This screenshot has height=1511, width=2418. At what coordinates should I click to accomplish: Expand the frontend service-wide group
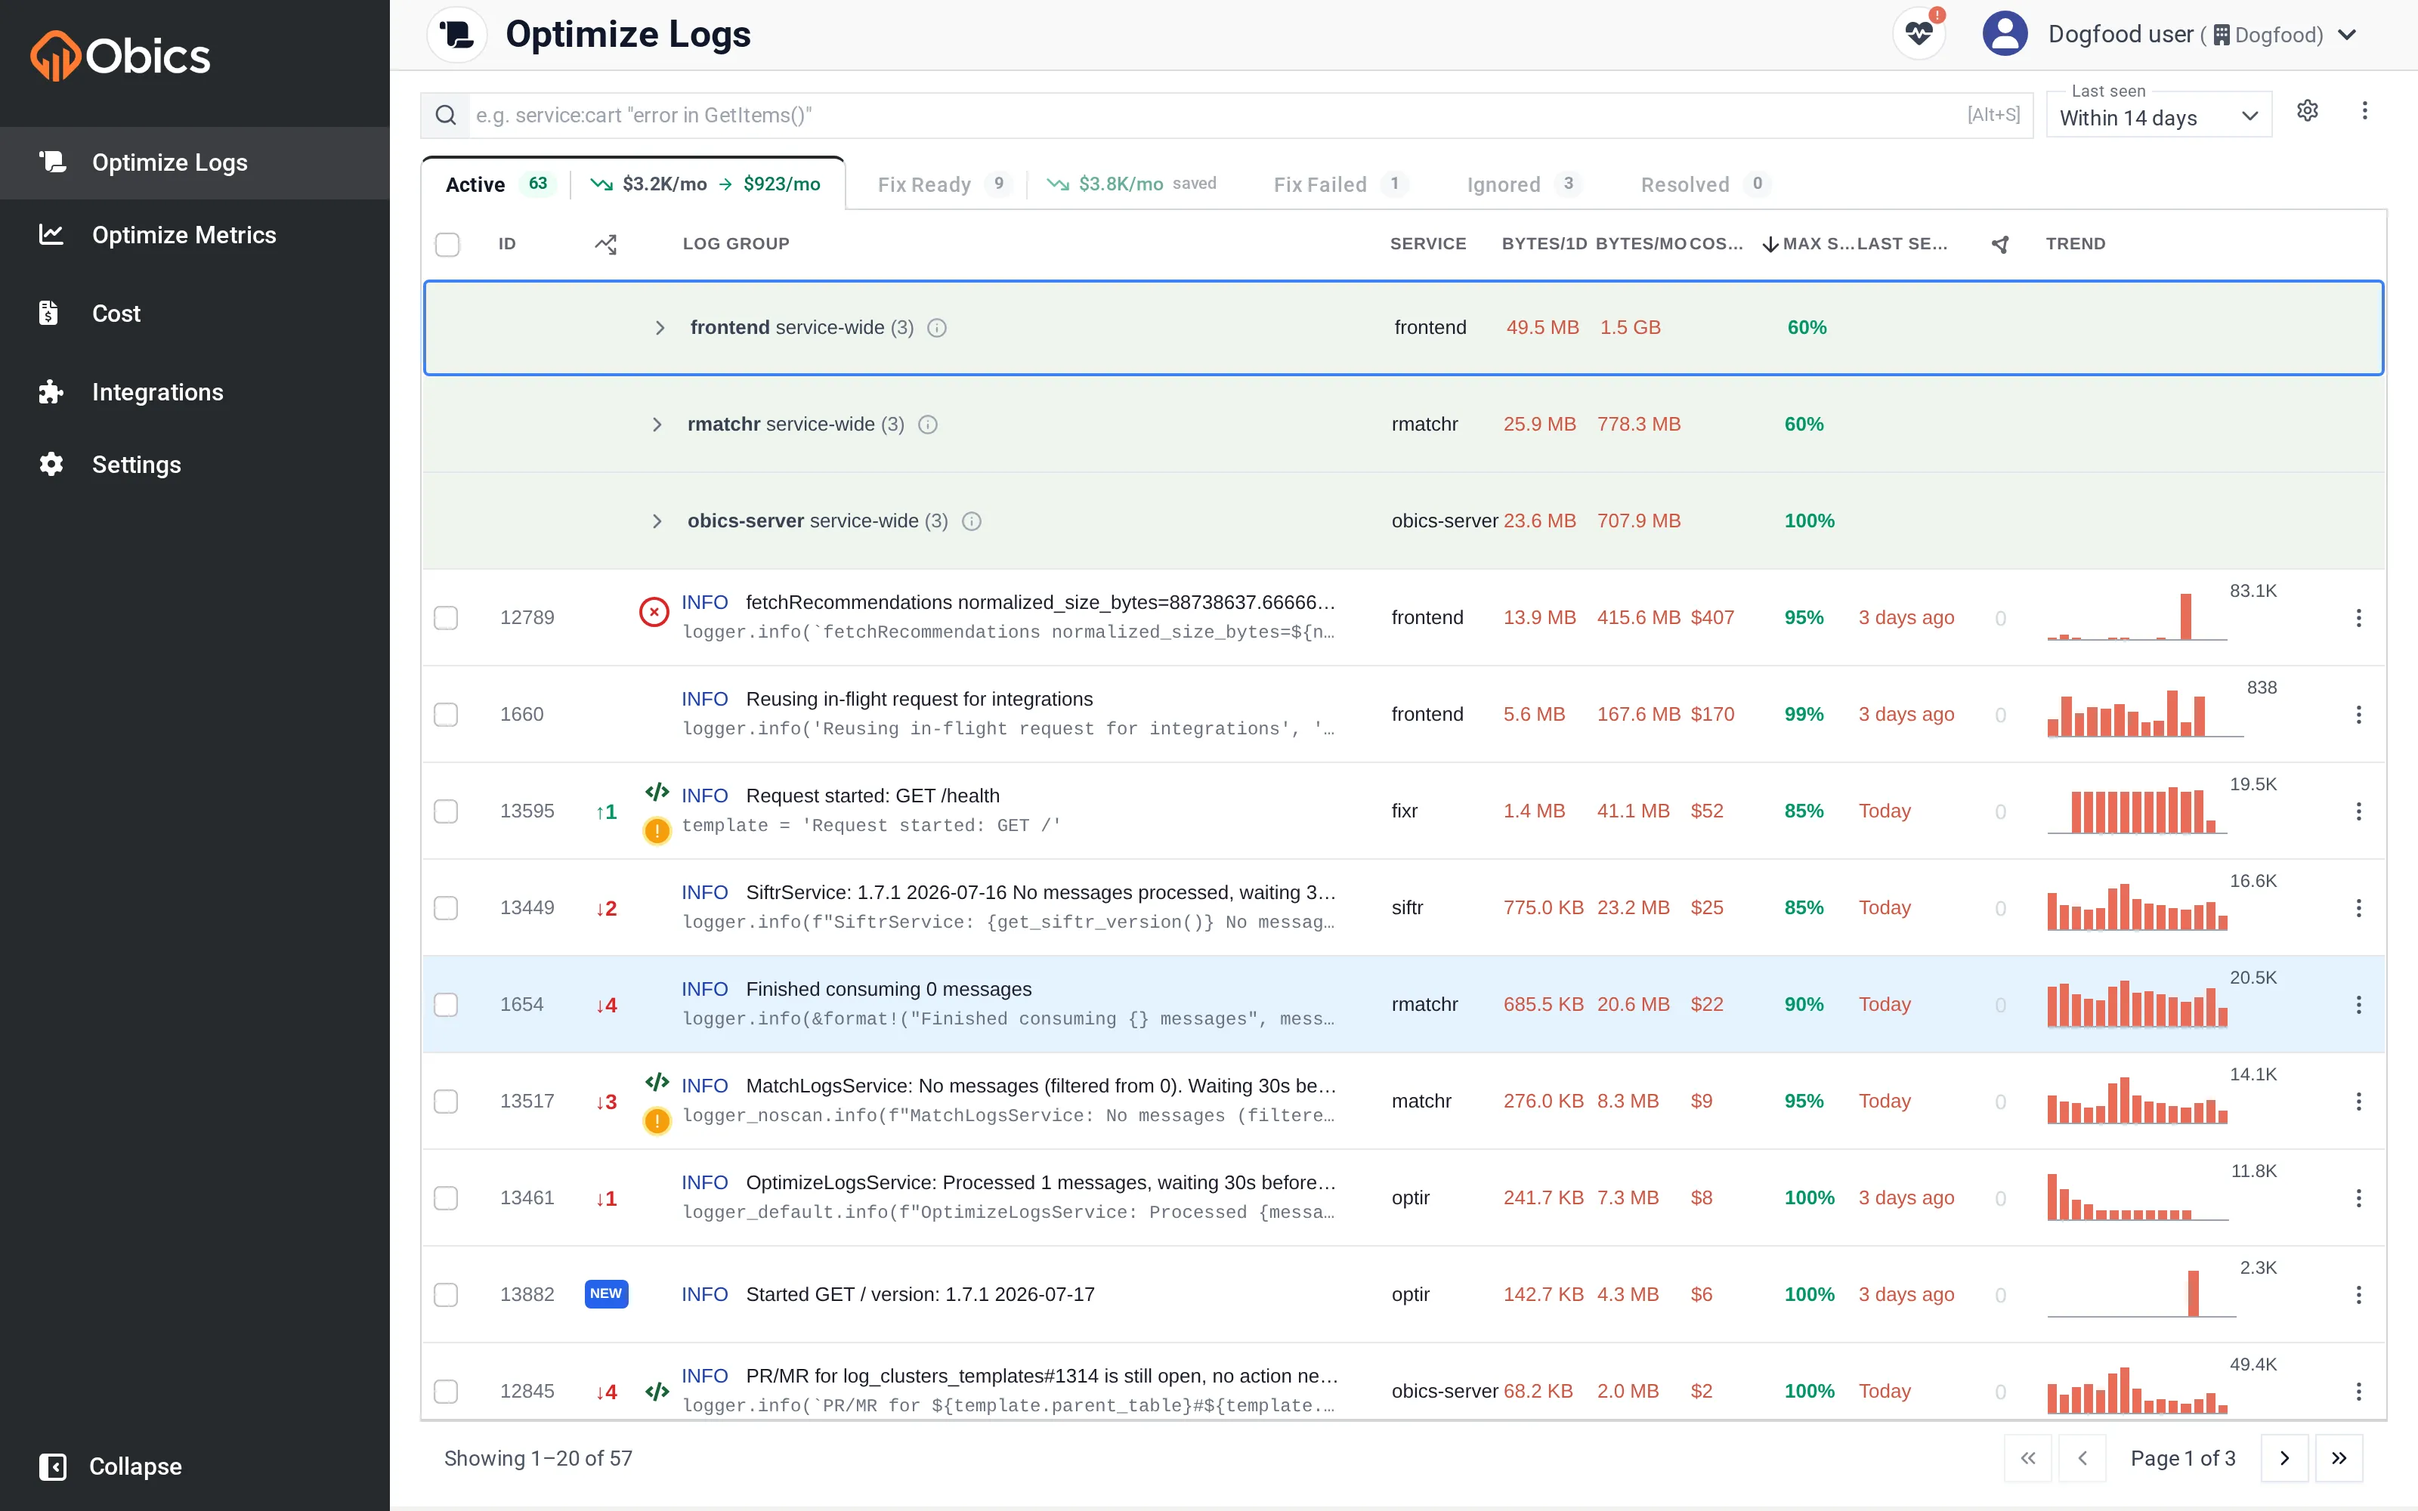click(x=660, y=328)
